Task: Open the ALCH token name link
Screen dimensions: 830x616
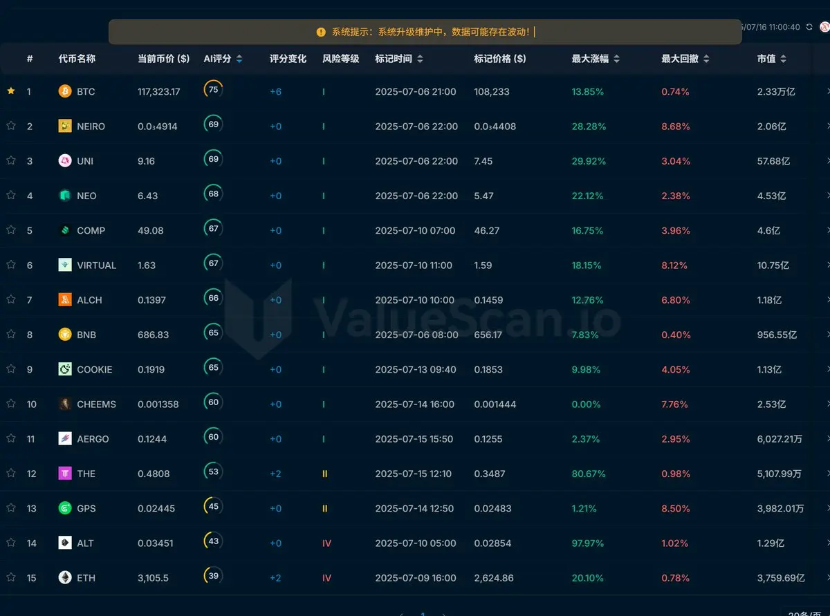Action: [90, 300]
